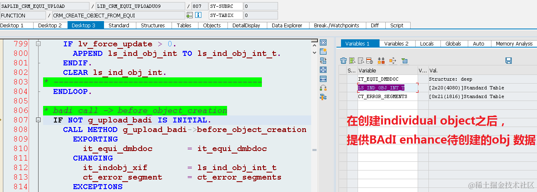Click the LS_IND_OBJ_INT_T variable cell
537x192 pixels.
click(387, 88)
